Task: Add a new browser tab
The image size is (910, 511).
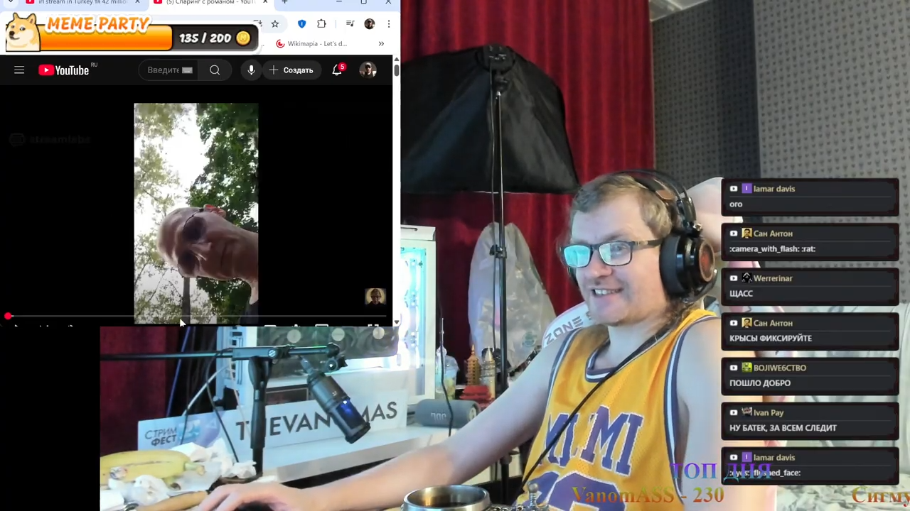Action: [x=284, y=3]
